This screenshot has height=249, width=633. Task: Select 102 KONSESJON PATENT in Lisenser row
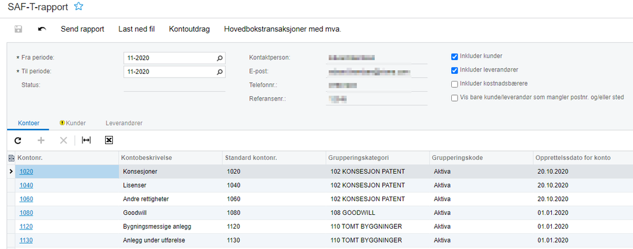tap(378, 185)
